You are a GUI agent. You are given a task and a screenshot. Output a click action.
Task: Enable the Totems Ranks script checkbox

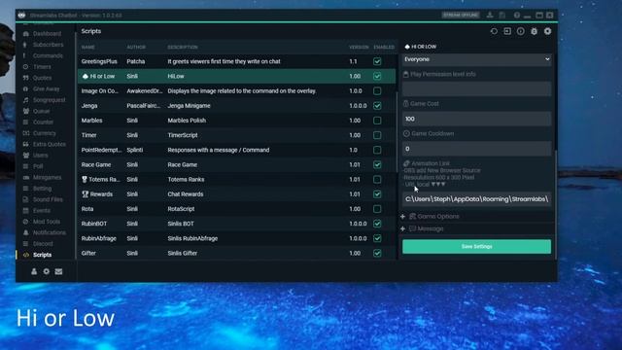[x=377, y=179]
